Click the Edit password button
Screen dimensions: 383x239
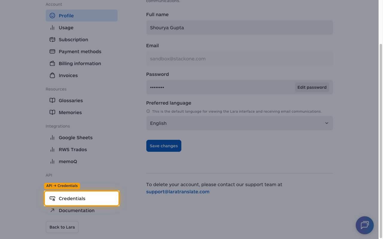312,87
